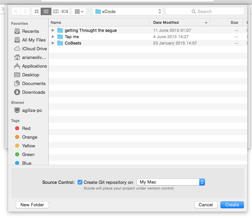Switch to icon view mode

click(x=37, y=11)
